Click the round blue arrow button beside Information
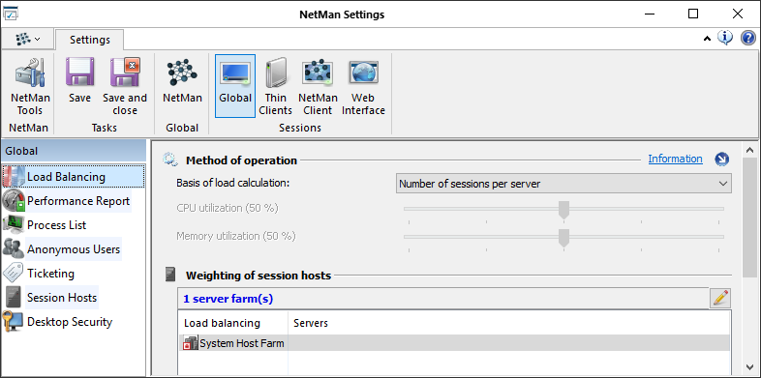Screen dimensions: 761x378 click(x=722, y=159)
